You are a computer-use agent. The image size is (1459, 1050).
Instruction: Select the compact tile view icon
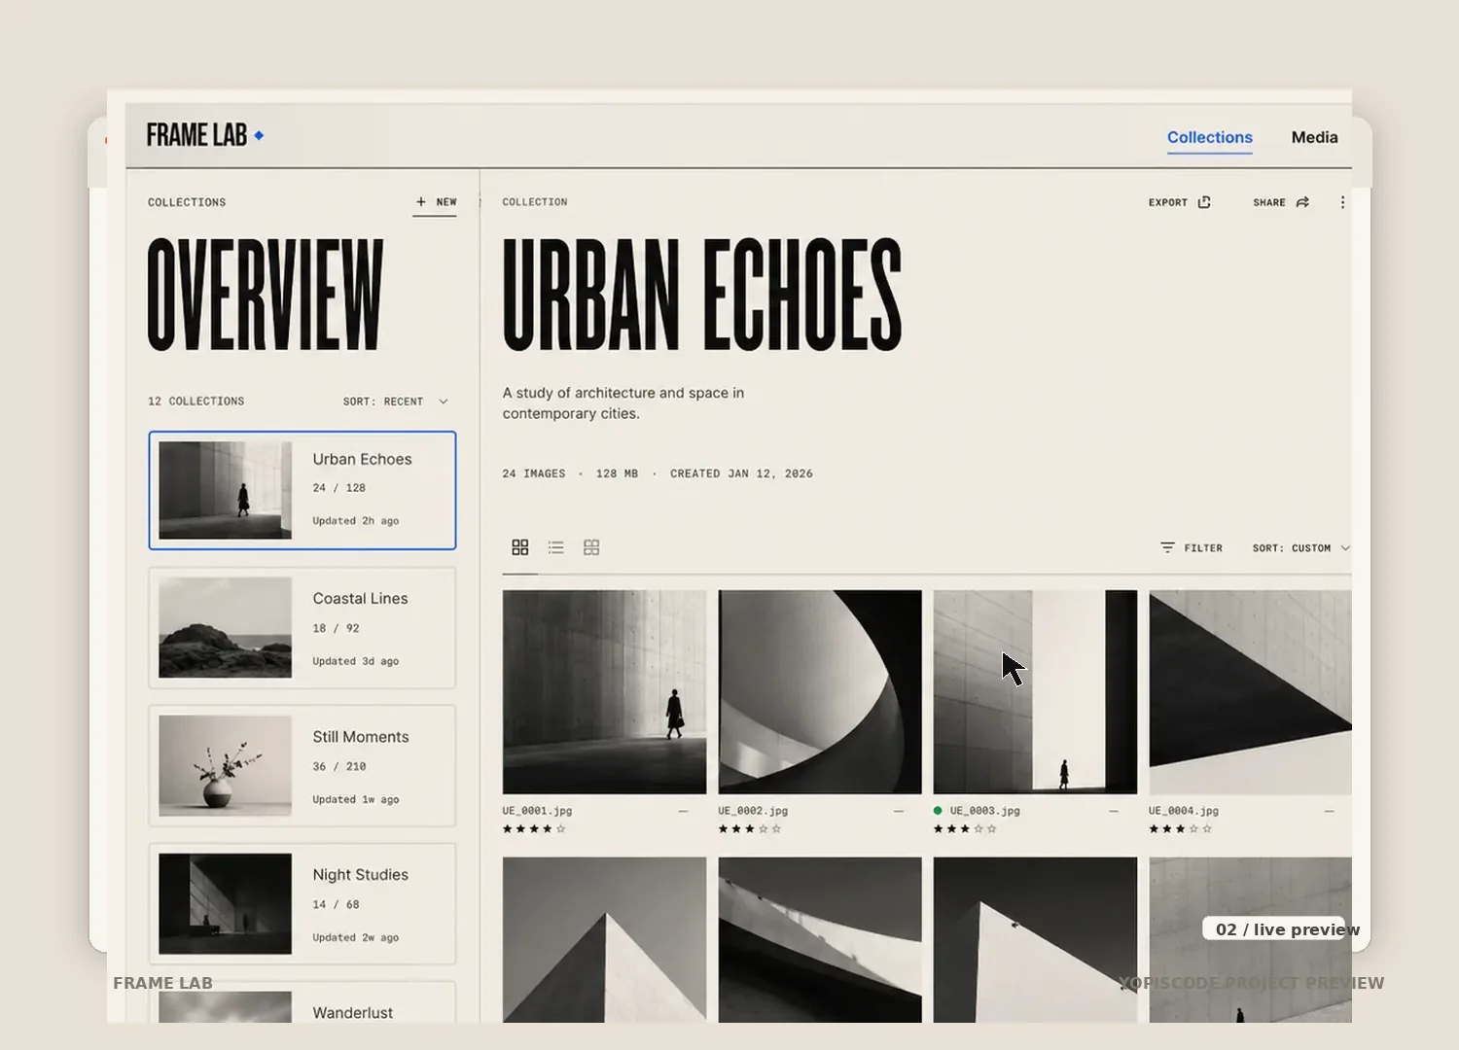point(591,547)
